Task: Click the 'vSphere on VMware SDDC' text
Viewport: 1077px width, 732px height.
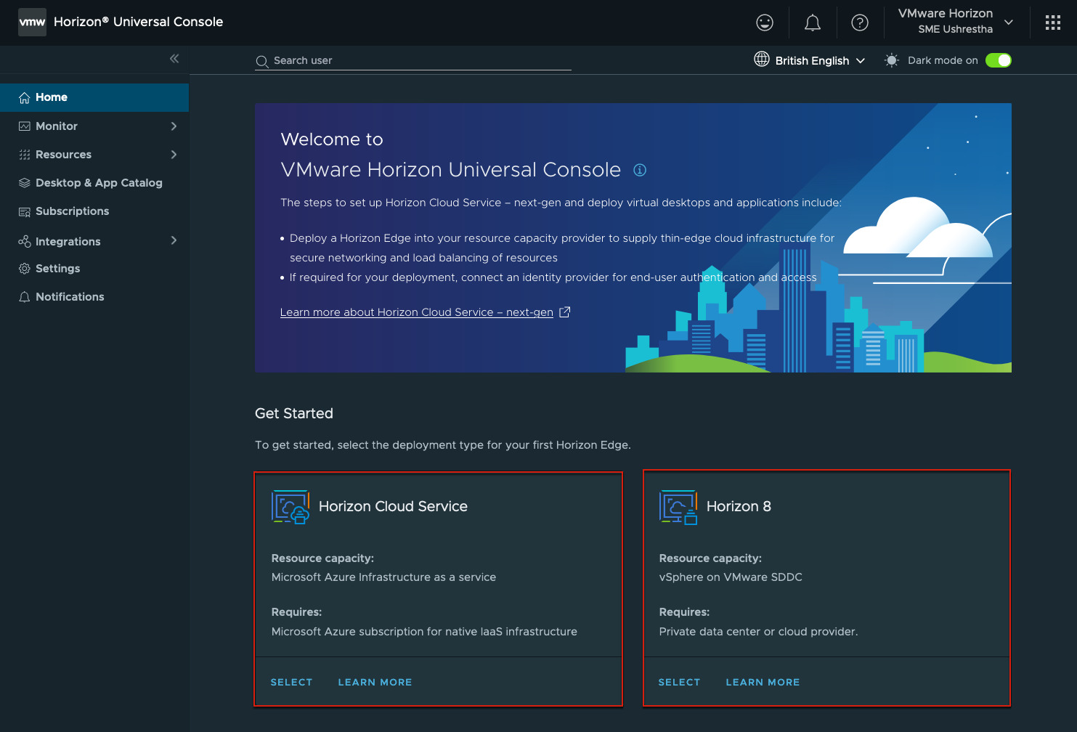Action: [731, 577]
